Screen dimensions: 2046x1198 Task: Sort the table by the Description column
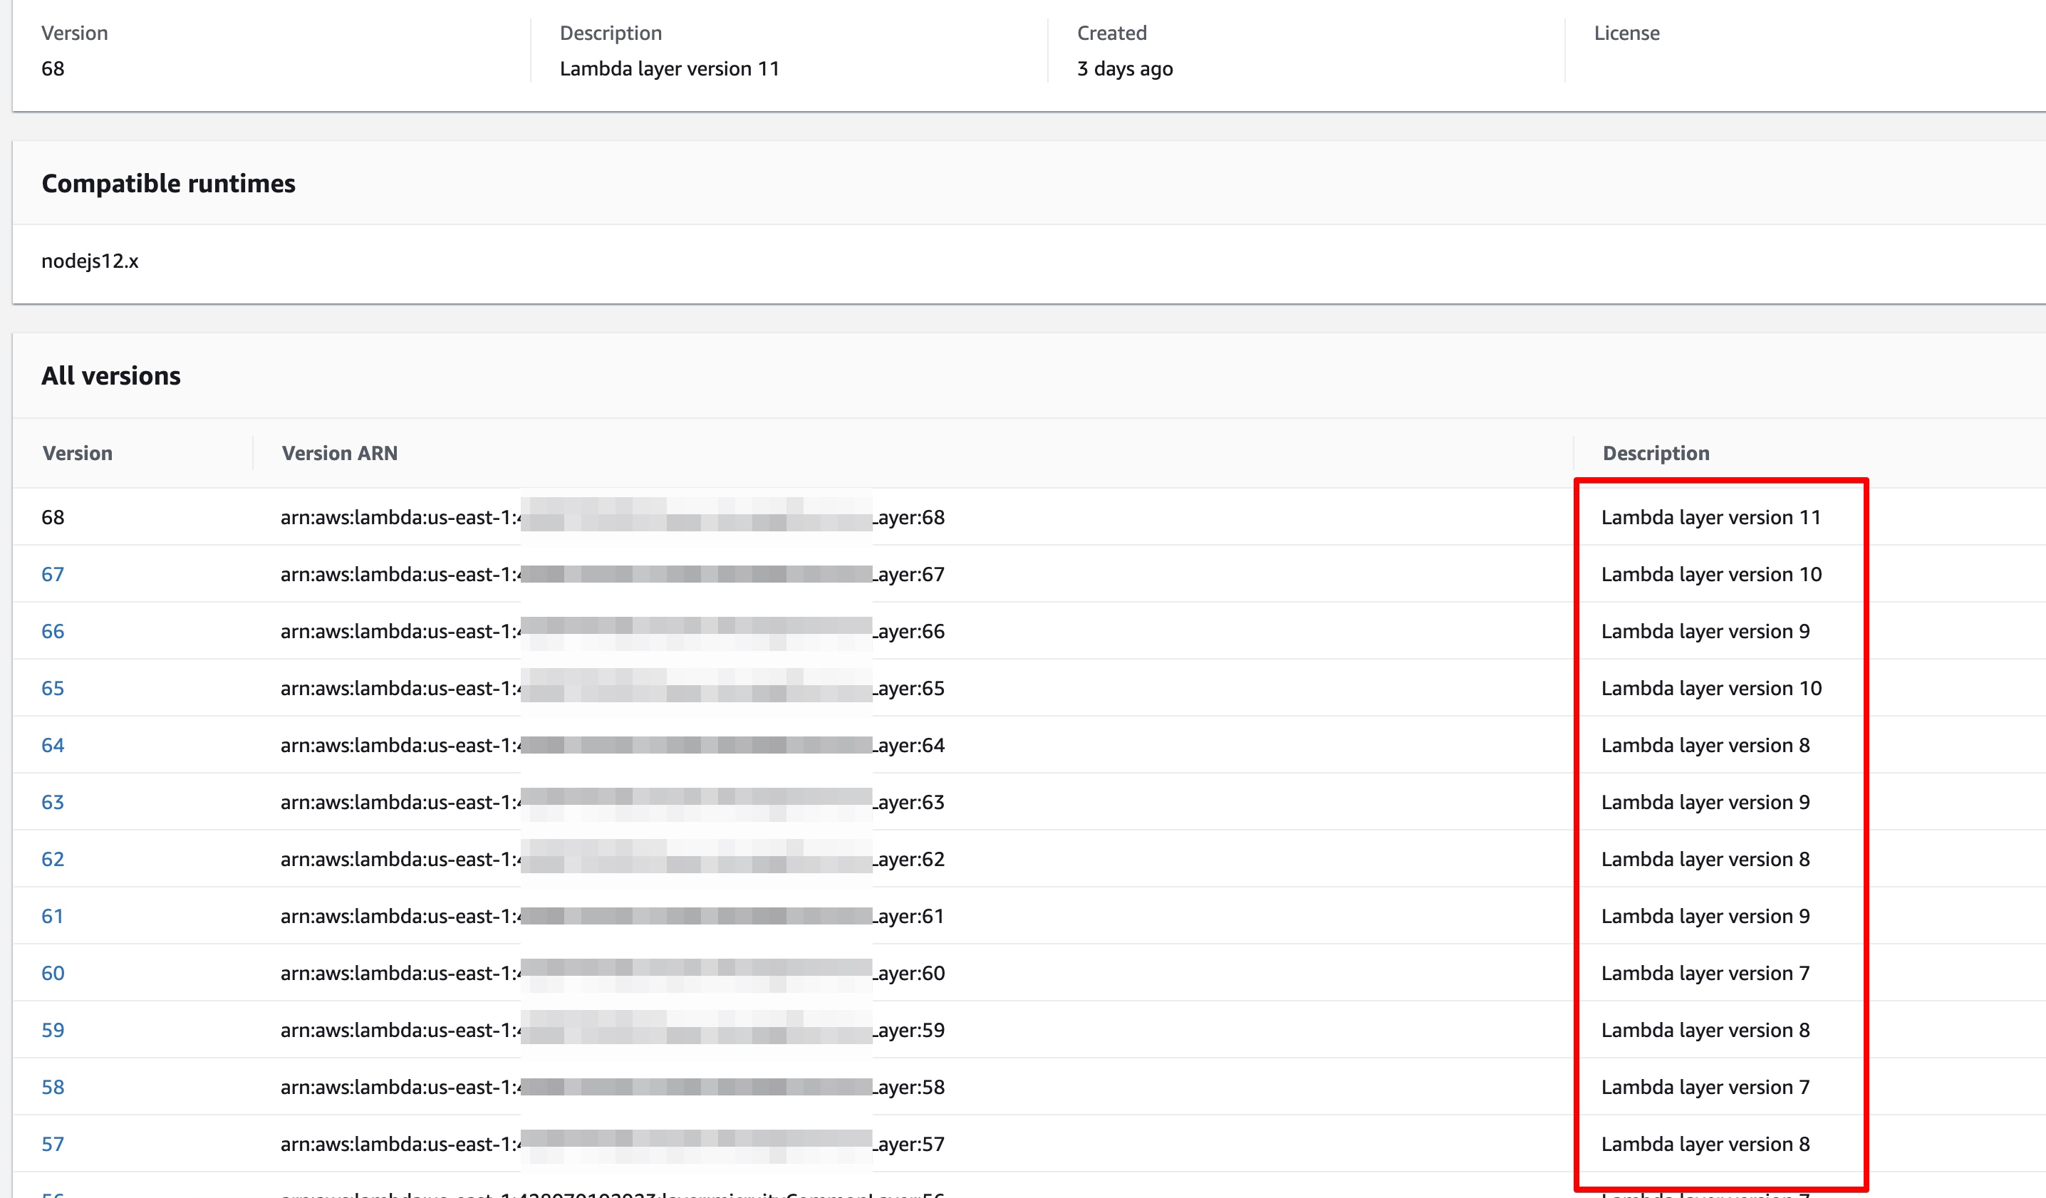[1656, 453]
